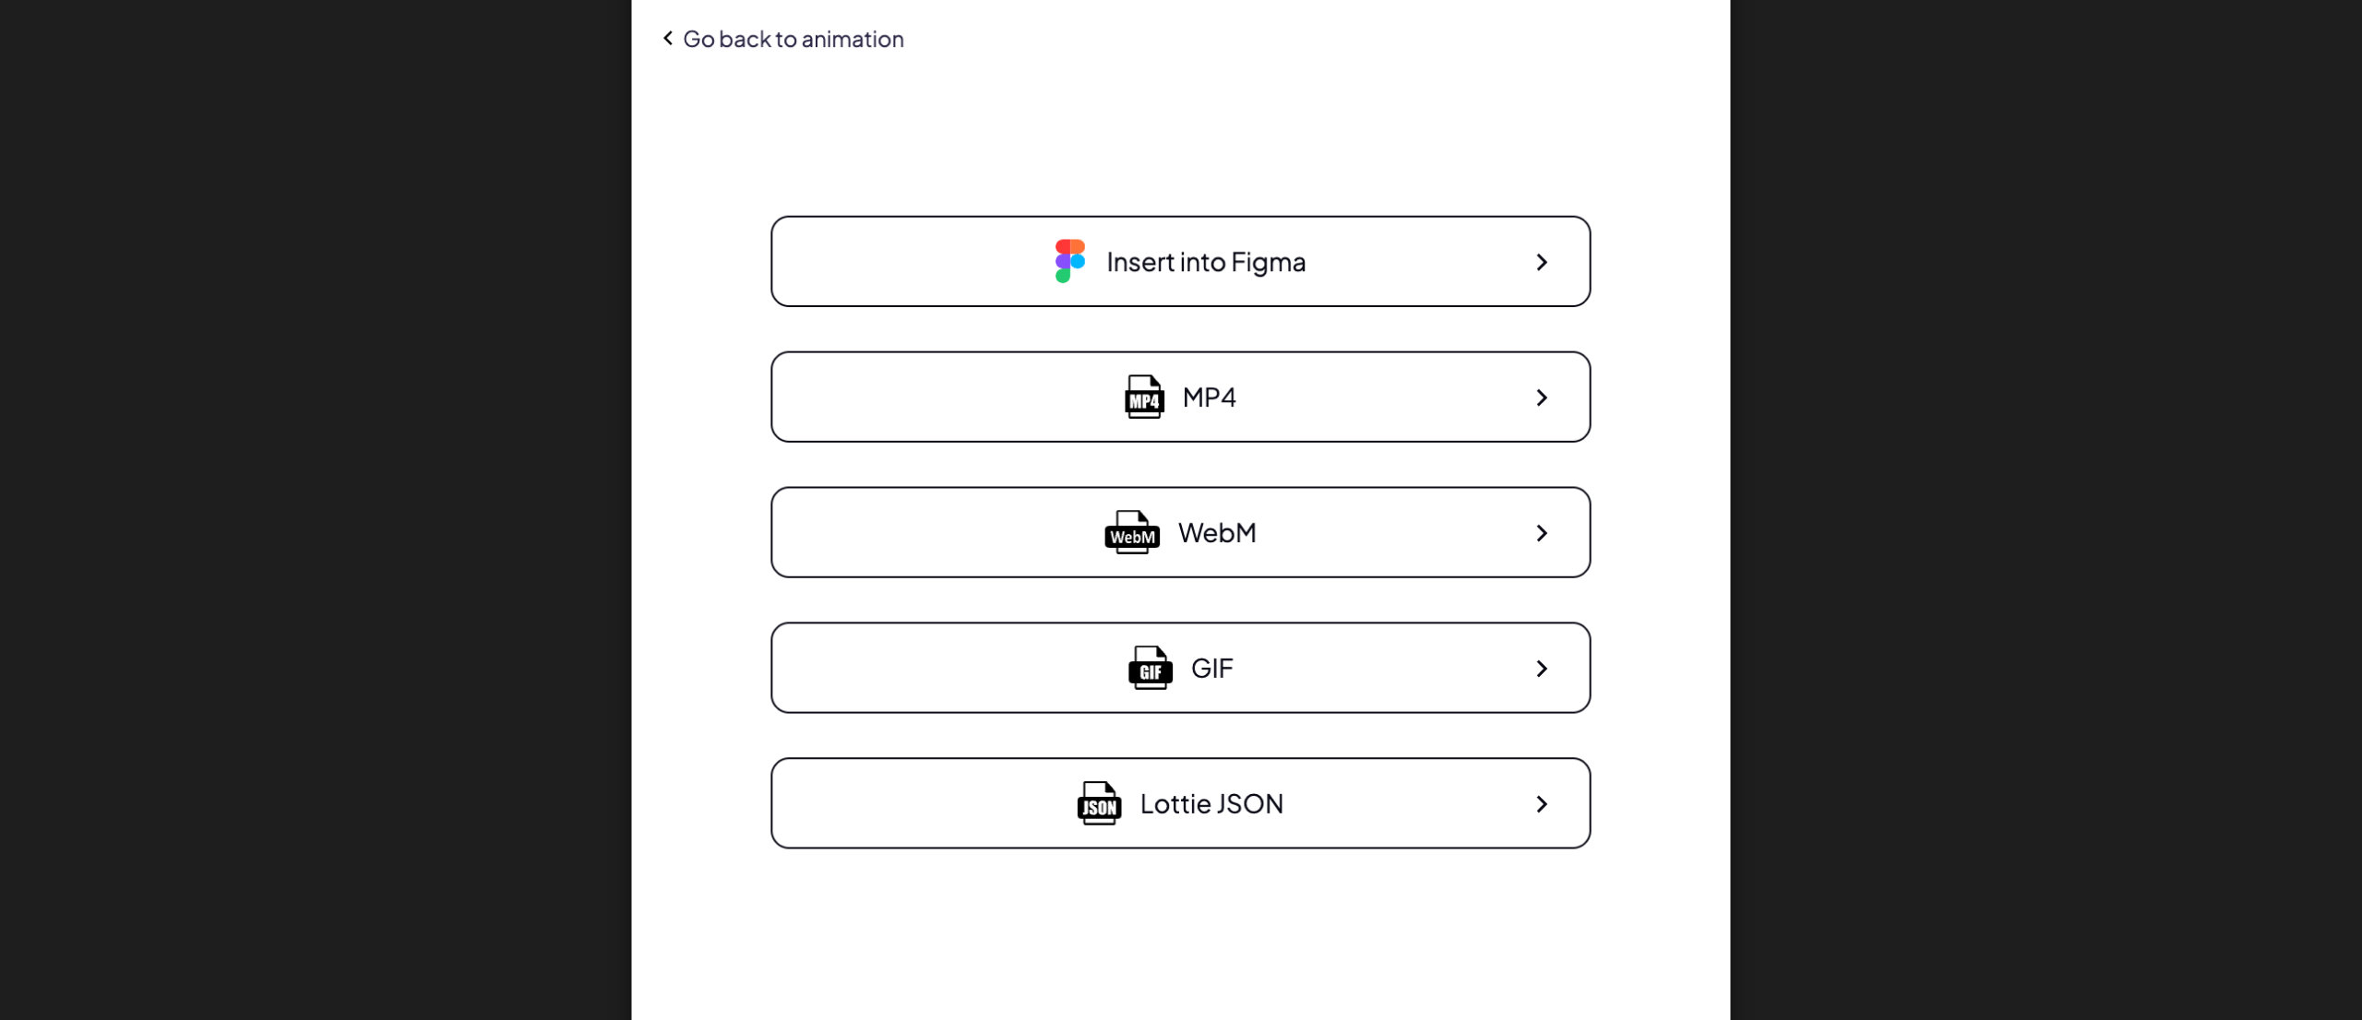Open the GIF option chevron
The height and width of the screenshot is (1020, 2362).
click(1542, 669)
